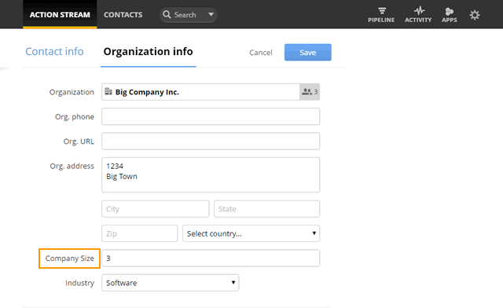Image resolution: width=503 pixels, height=308 pixels.
Task: Click the search magnifier icon
Action: (167, 14)
